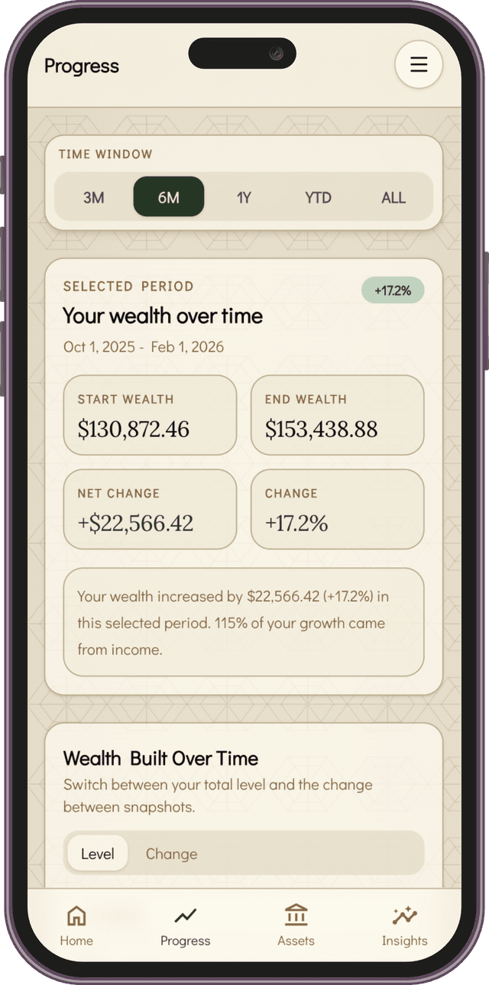
Task: Tap the Progress line-chart icon
Action: pos(186,914)
